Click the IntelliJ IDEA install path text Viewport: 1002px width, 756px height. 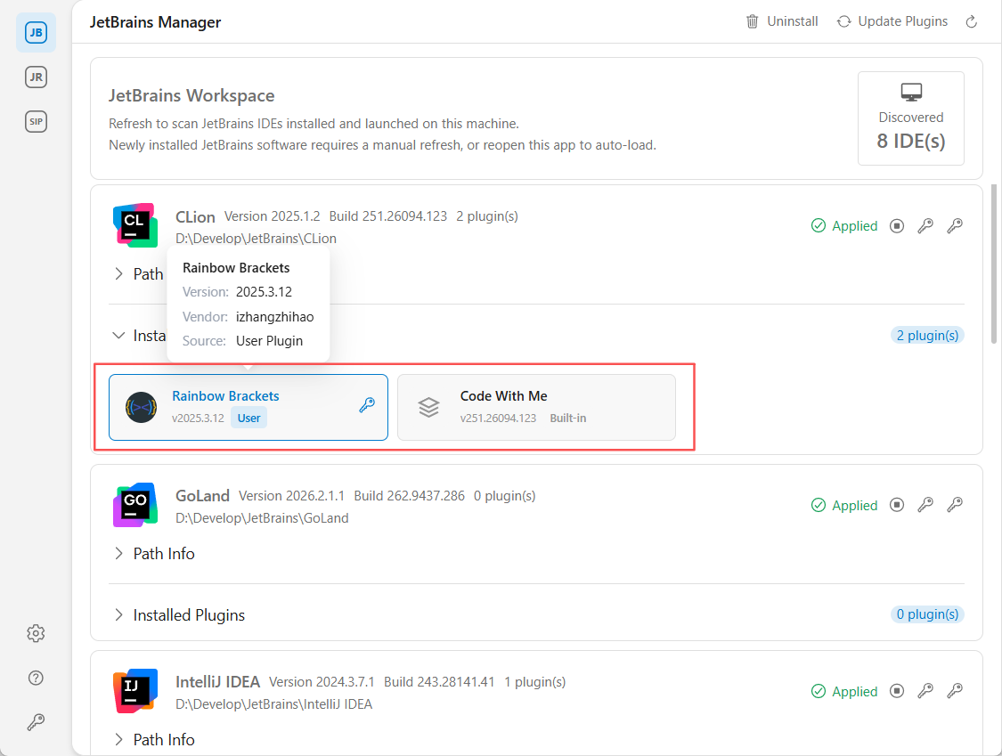click(273, 704)
